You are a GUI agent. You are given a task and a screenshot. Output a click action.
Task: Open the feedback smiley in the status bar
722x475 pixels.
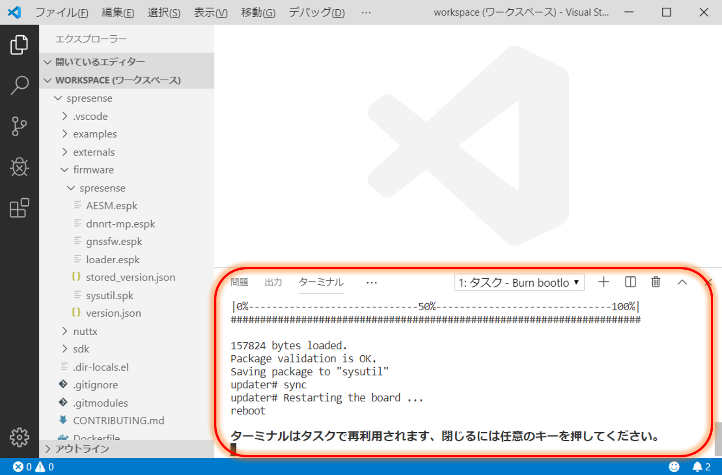pyautogui.click(x=674, y=467)
